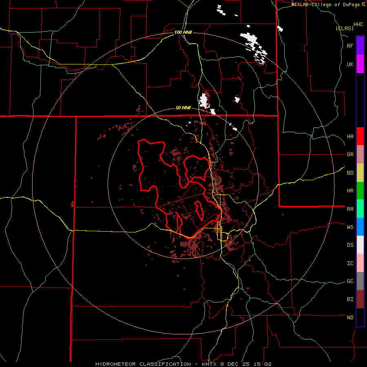The height and width of the screenshot is (367, 367).
Task: Select the IC pink legend swatch
Action: (x=360, y=263)
